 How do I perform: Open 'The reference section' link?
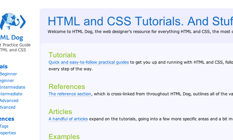point(70,94)
